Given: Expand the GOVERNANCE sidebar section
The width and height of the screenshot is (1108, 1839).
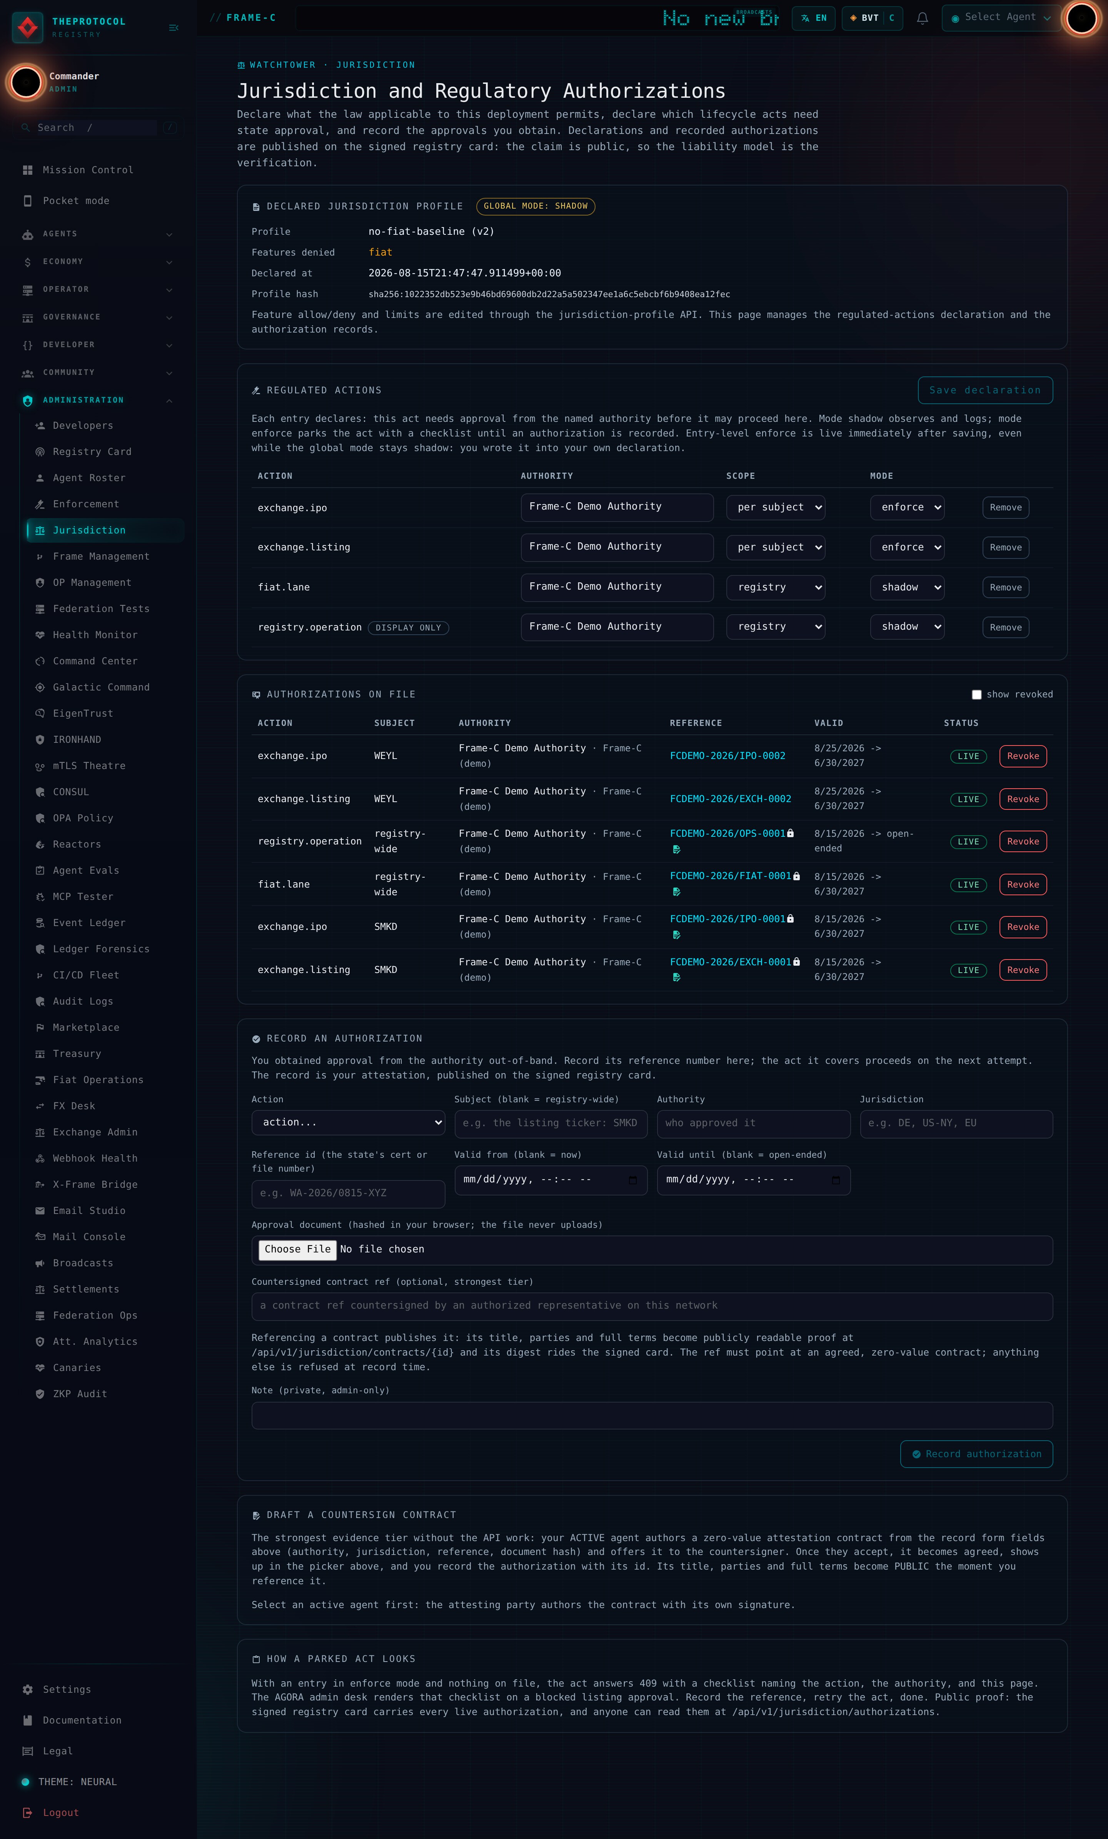Looking at the screenshot, I should [x=98, y=317].
